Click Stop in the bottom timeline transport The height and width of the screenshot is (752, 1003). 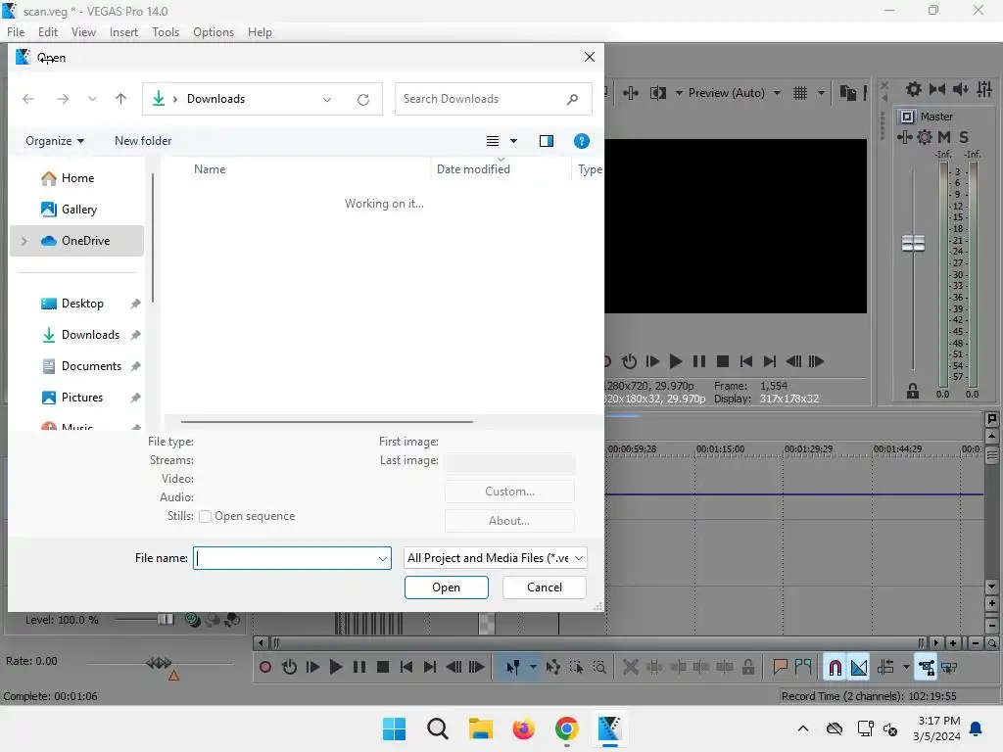pyautogui.click(x=383, y=667)
